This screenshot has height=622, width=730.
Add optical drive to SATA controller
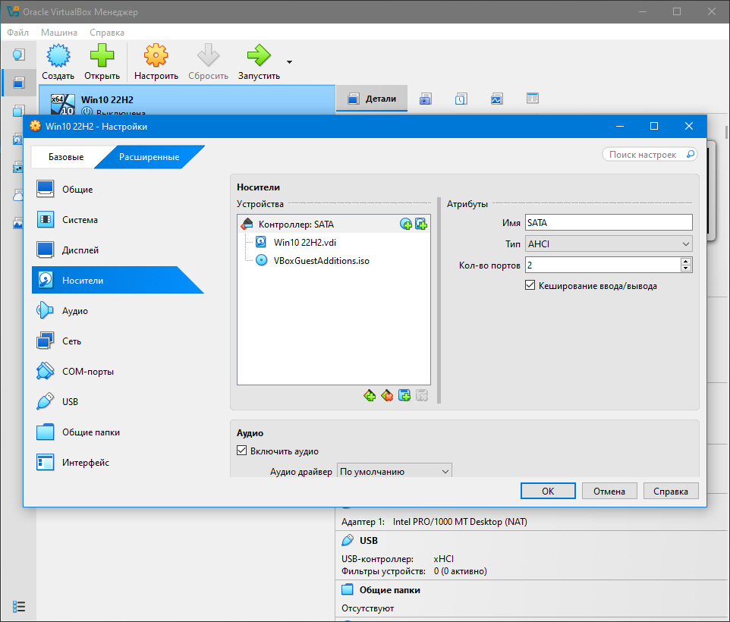pos(405,225)
